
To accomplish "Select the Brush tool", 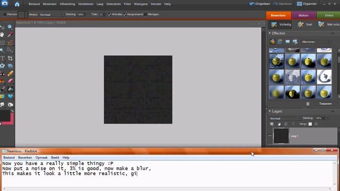I will pos(2,89).
